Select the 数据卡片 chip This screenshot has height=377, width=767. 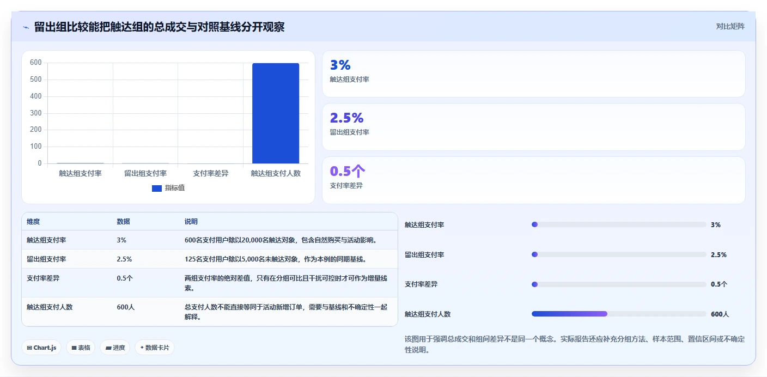coord(155,348)
